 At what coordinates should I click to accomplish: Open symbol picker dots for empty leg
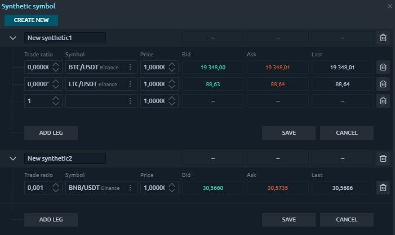coord(130,101)
